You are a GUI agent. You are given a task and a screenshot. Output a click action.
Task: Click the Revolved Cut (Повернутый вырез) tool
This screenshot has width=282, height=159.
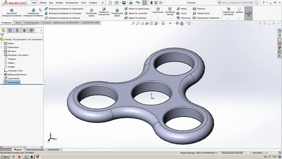tap(117, 12)
